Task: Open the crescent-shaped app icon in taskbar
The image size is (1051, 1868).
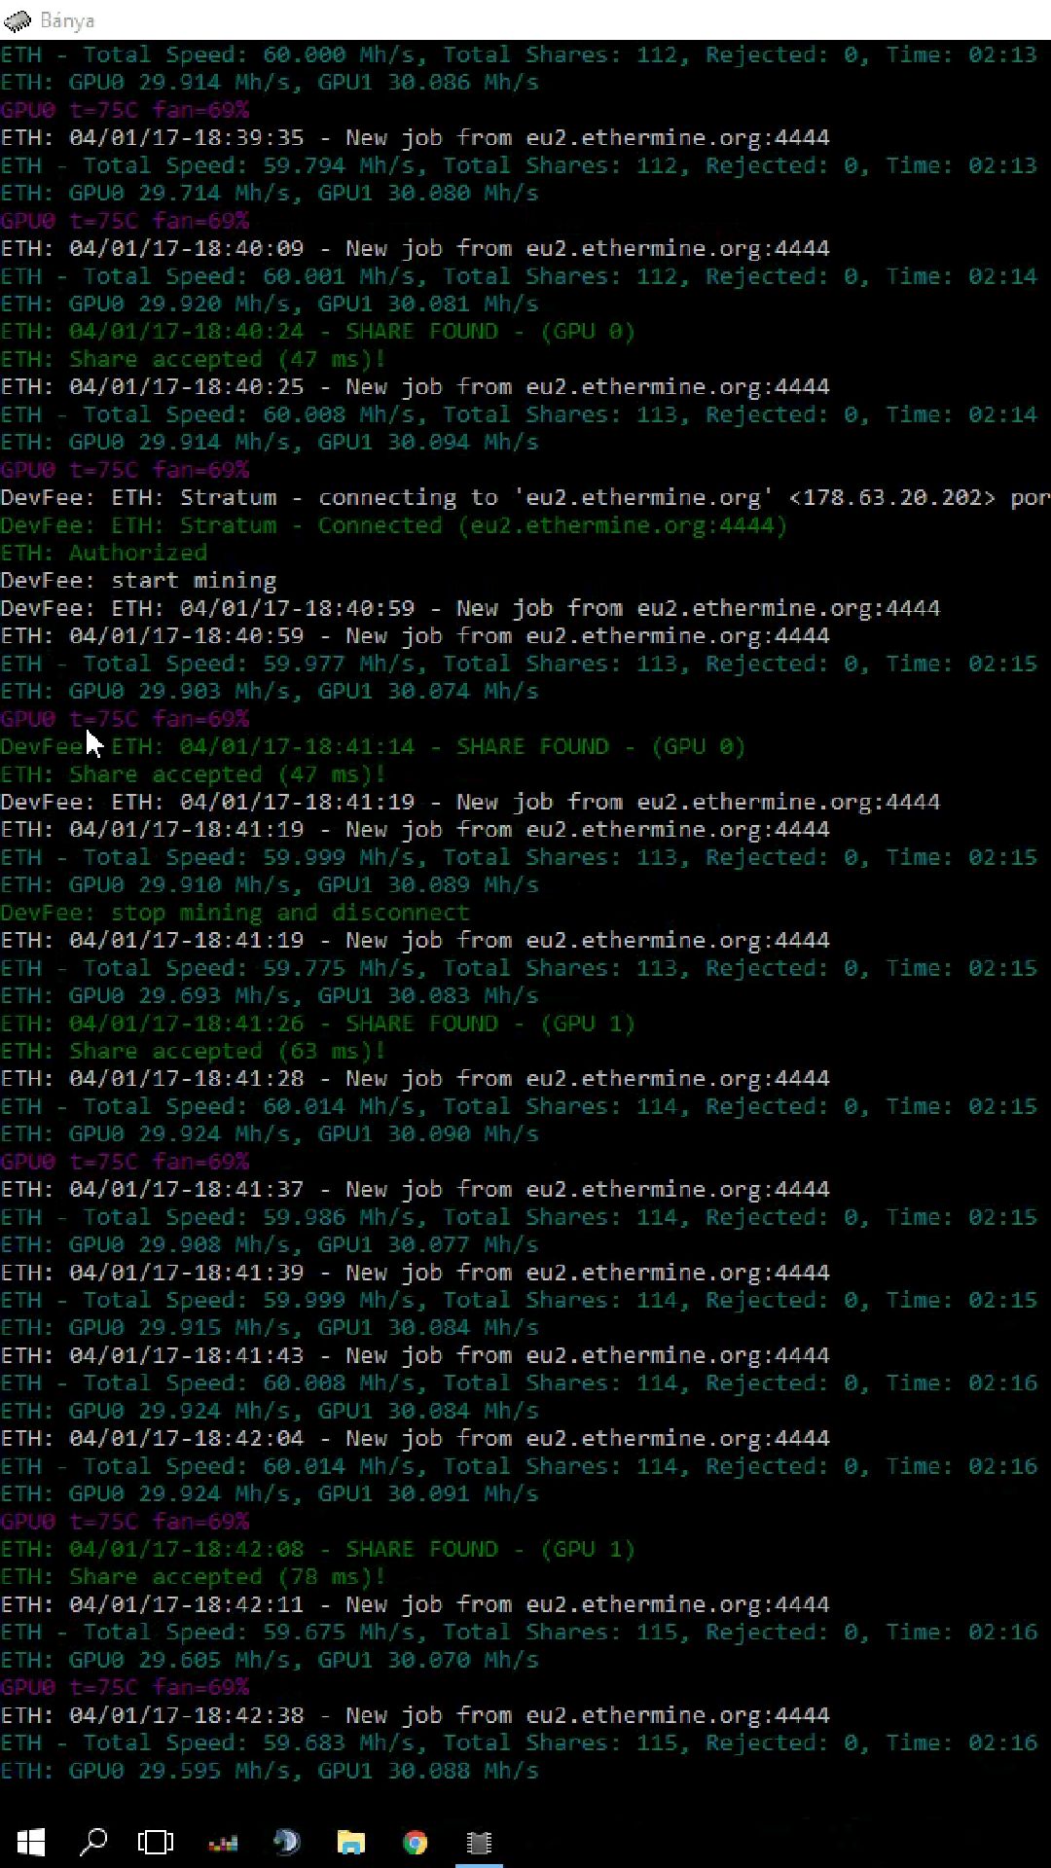Action: [x=286, y=1843]
